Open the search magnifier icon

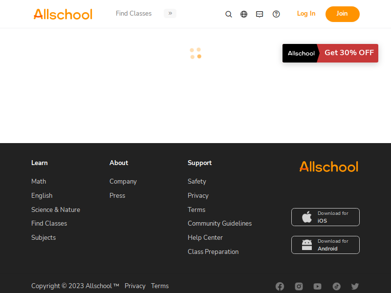[x=229, y=14]
